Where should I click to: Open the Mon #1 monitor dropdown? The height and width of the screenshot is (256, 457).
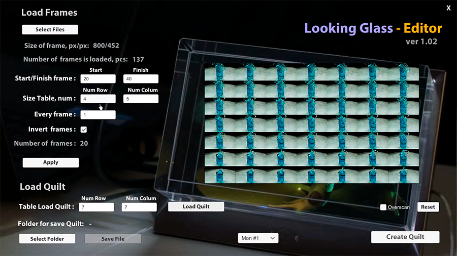tap(258, 238)
